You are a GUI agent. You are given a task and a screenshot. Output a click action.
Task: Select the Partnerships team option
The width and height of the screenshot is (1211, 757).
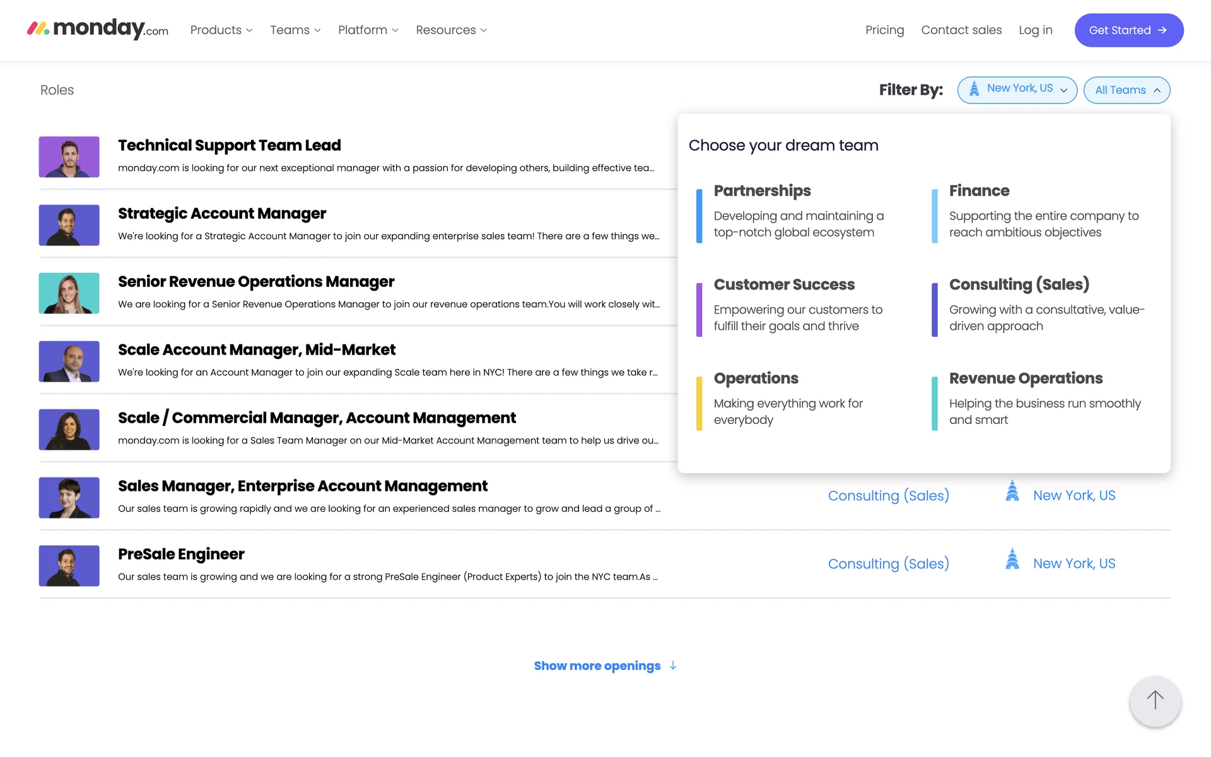pos(762,191)
